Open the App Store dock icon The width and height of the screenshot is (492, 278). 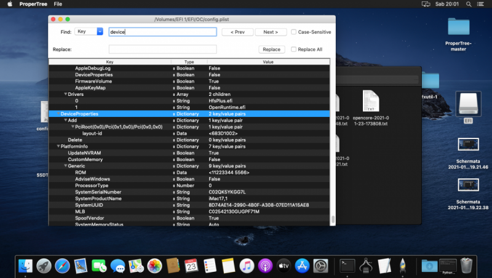point(301,265)
